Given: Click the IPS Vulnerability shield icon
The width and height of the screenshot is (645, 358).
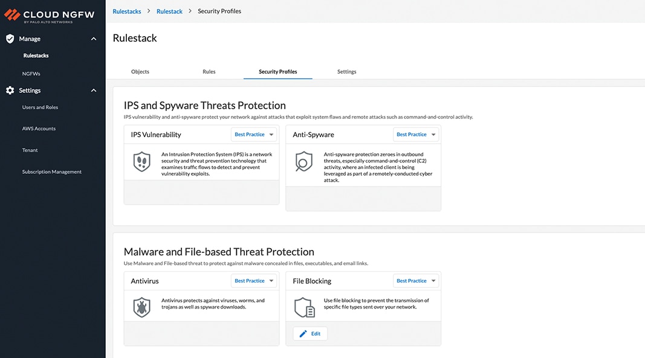Looking at the screenshot, I should point(141,161).
